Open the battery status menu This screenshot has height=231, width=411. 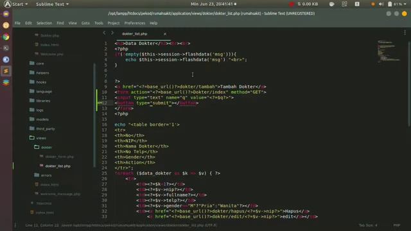click(397, 4)
